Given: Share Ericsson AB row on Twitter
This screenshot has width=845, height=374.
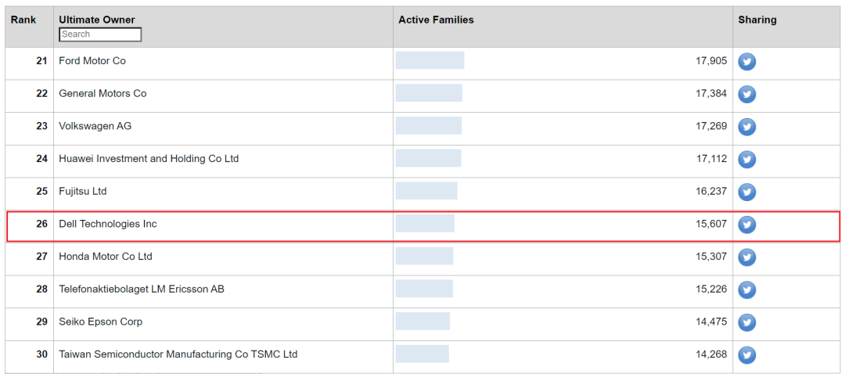Looking at the screenshot, I should coord(747,290).
